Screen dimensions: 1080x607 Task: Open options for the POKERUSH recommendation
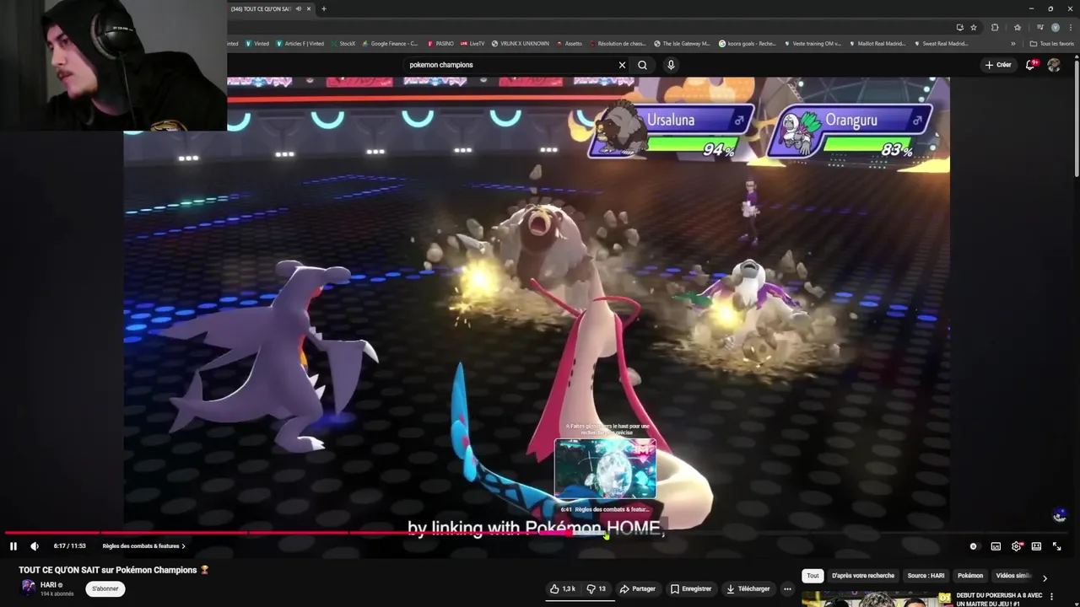point(1051,597)
